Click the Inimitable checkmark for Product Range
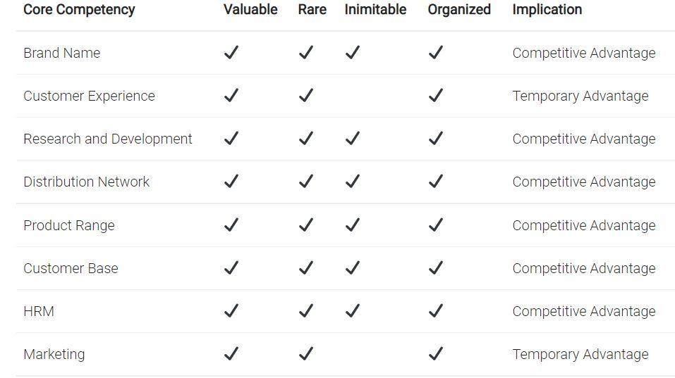This screenshot has width=675, height=378. [x=352, y=225]
